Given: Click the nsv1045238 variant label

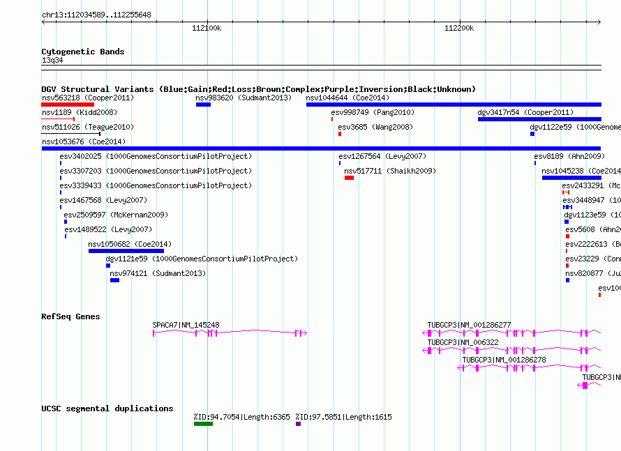Looking at the screenshot, I should point(581,171).
